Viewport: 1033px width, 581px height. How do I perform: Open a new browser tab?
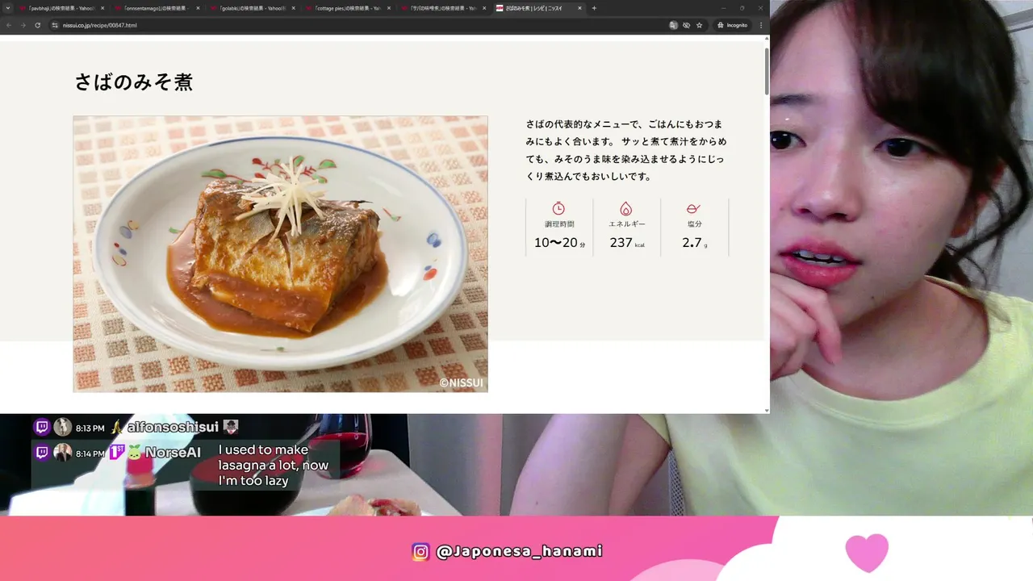click(x=594, y=8)
